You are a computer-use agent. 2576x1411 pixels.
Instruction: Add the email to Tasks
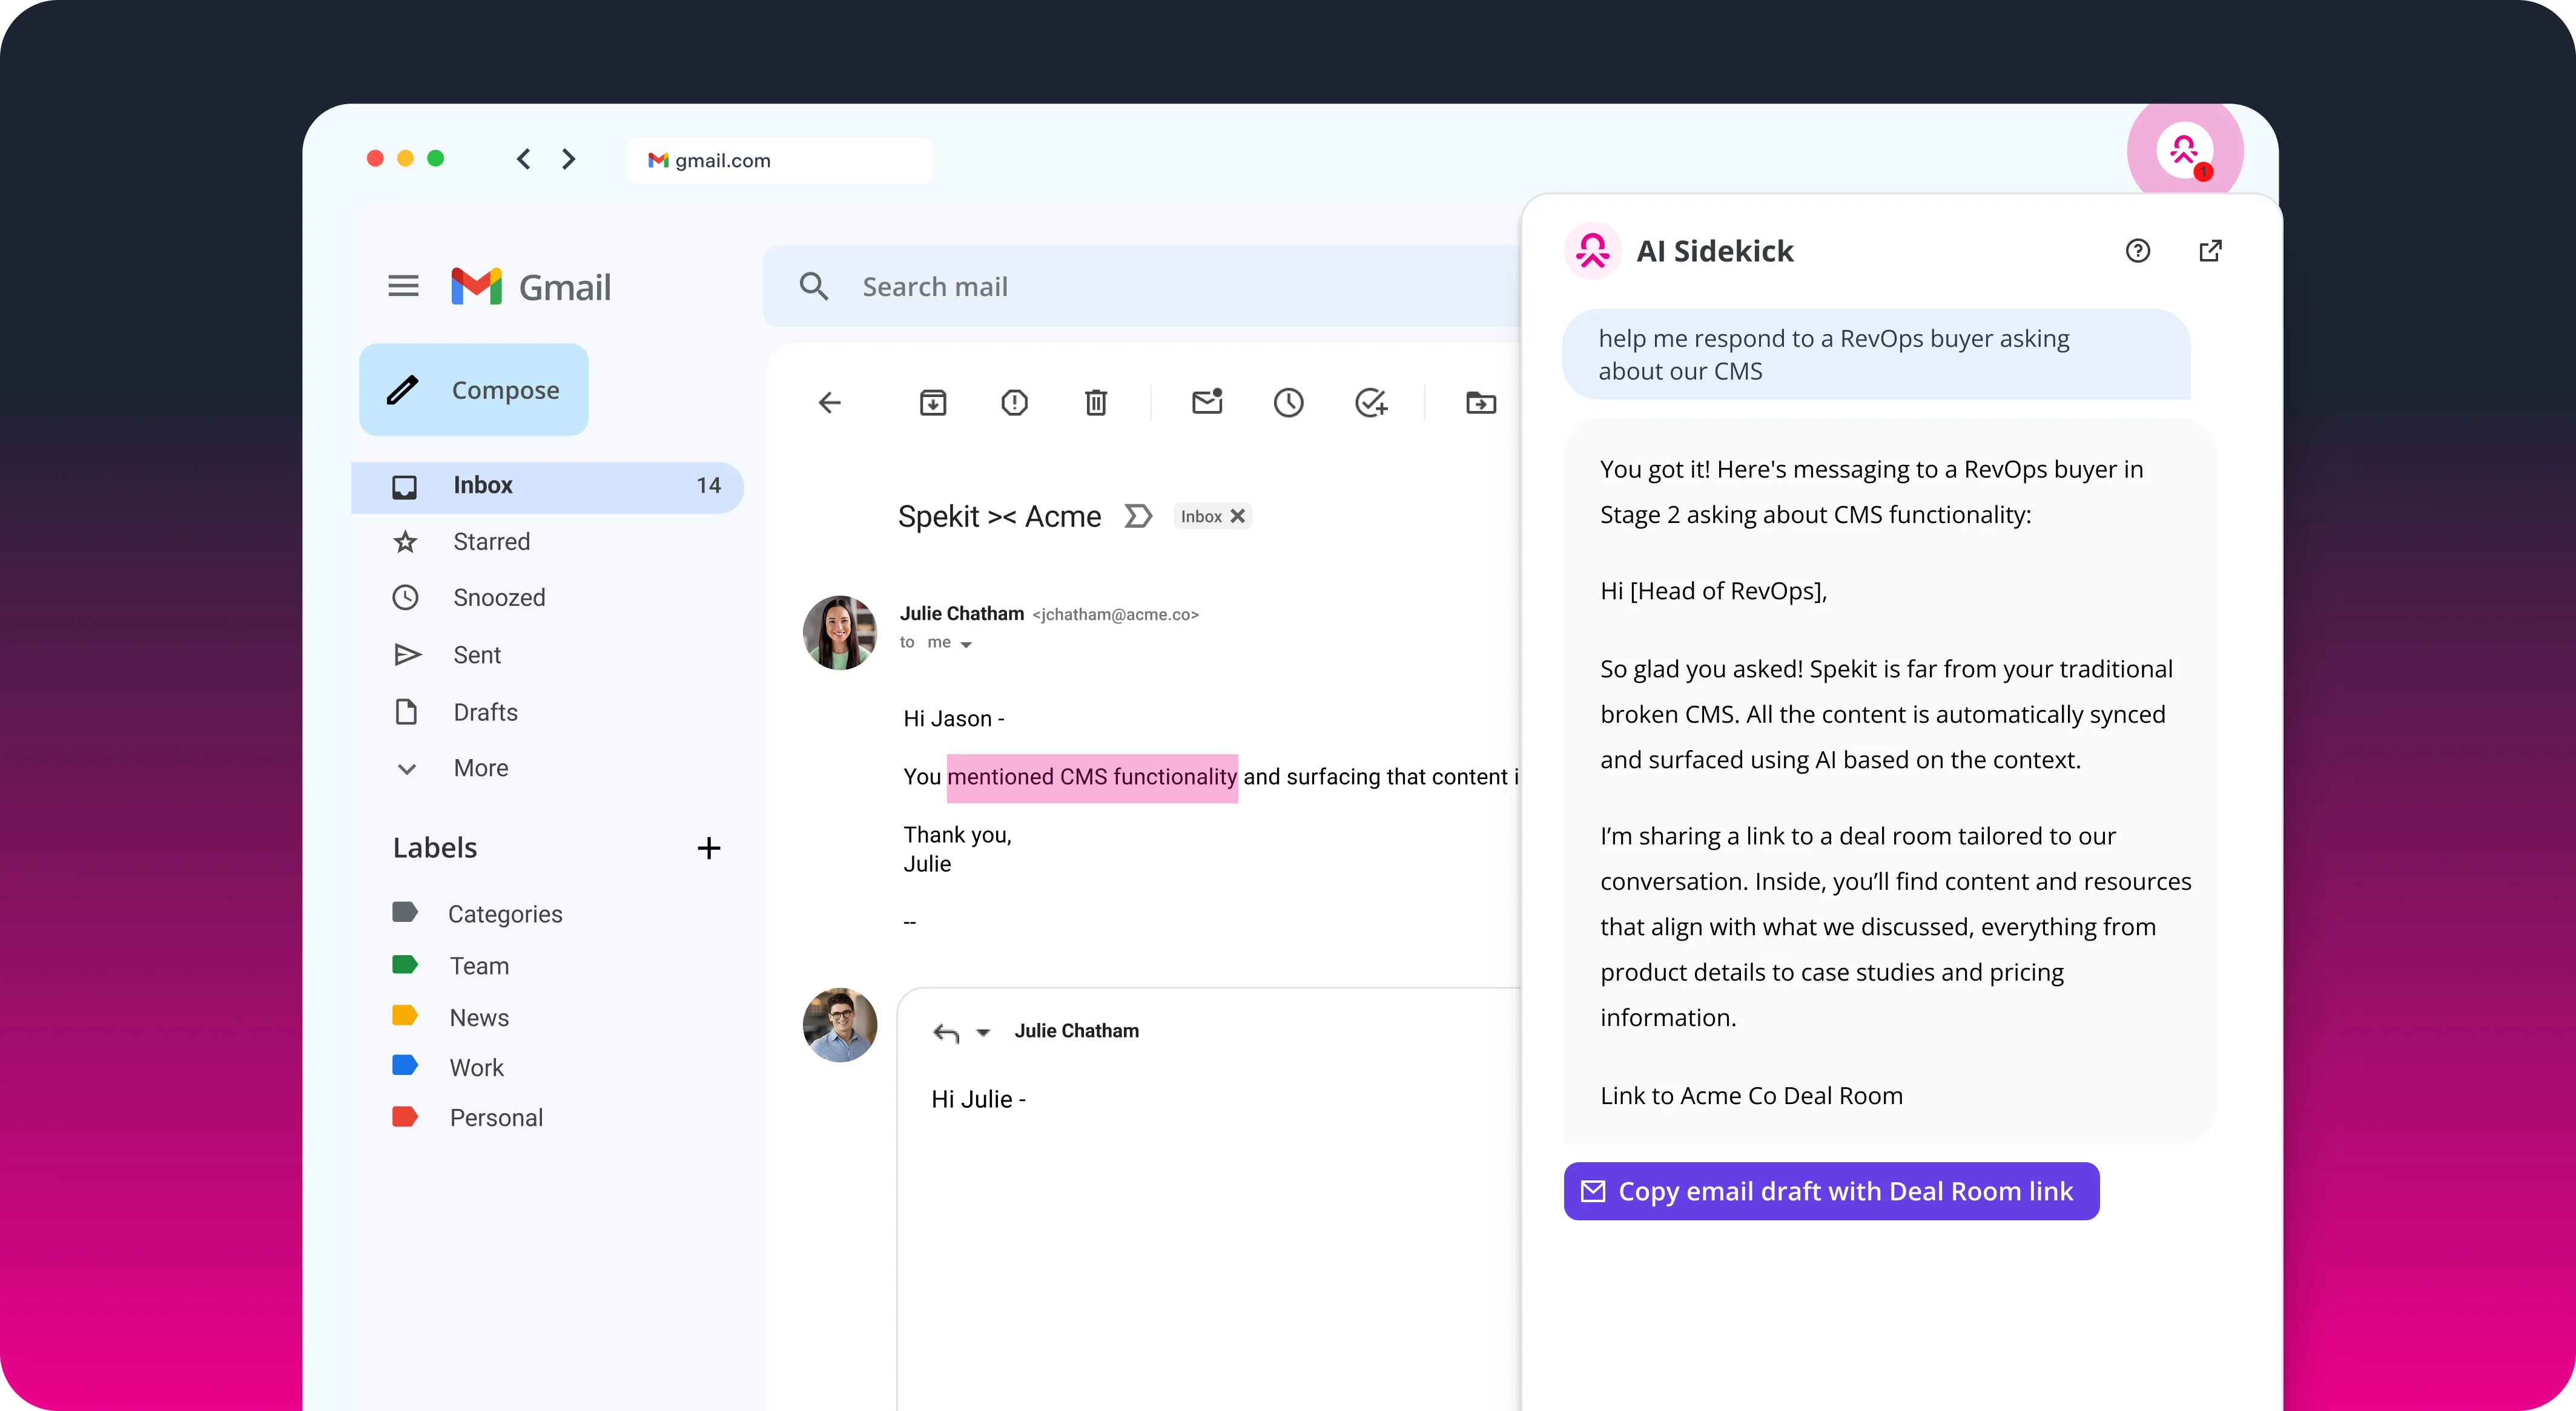pos(1370,403)
